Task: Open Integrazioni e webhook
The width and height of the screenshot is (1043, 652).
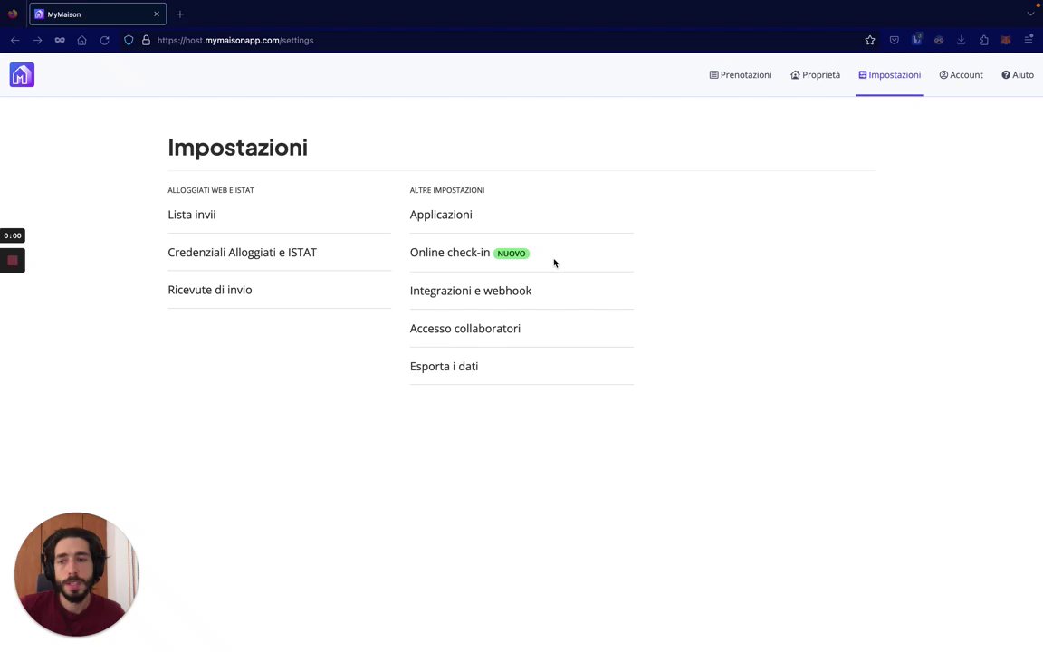Action: coord(470,291)
